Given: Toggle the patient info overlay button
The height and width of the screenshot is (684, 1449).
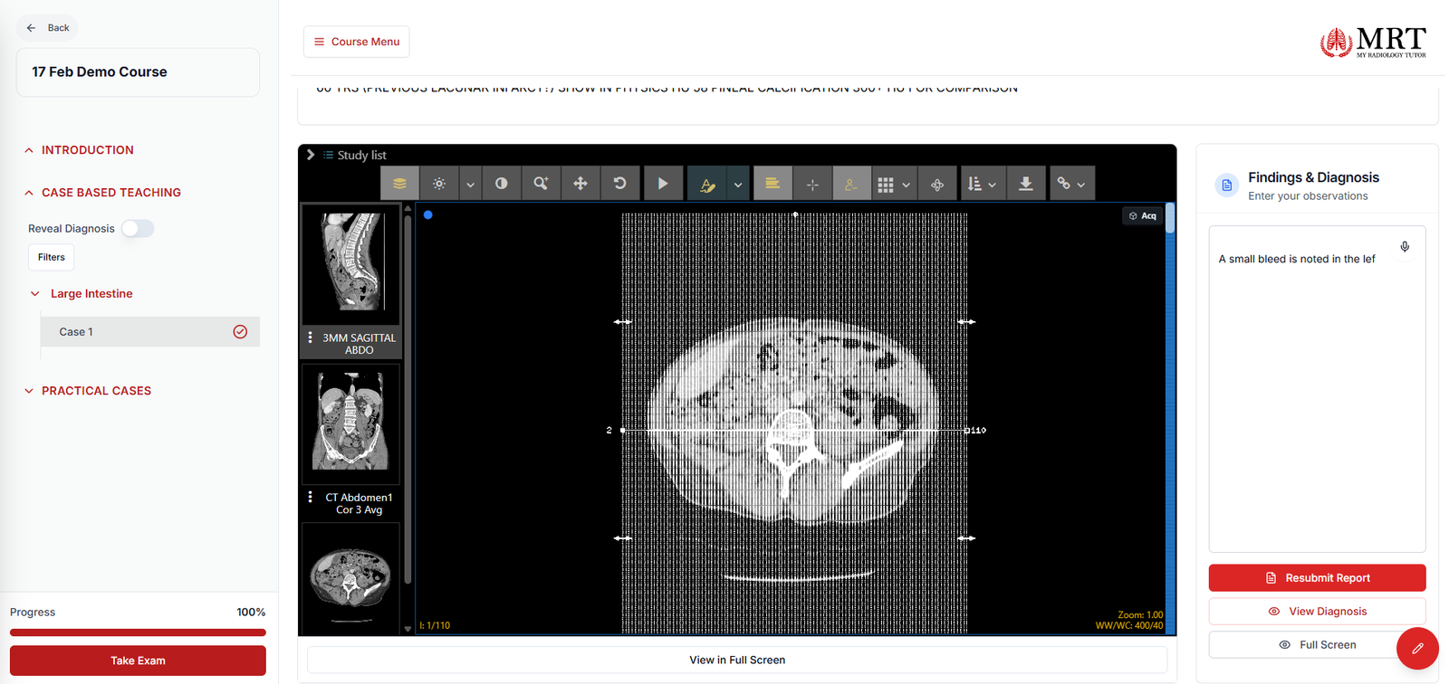Looking at the screenshot, I should [x=851, y=184].
